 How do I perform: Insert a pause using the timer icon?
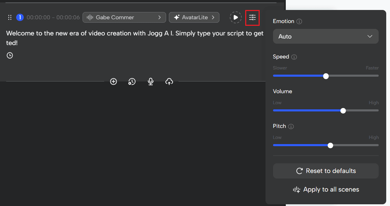[x=132, y=82]
